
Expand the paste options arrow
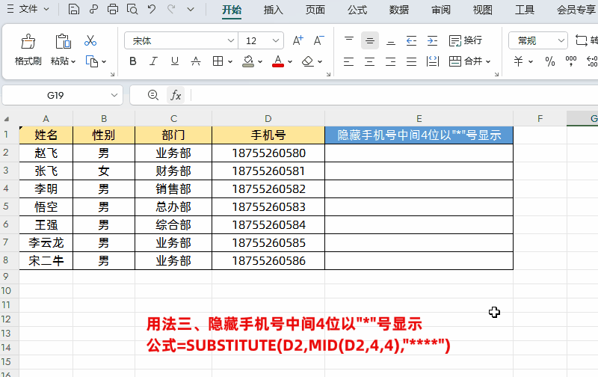tap(73, 61)
